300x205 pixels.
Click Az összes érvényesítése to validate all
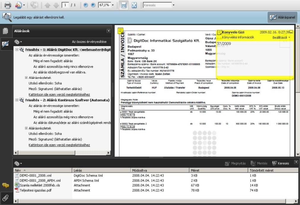89,42
